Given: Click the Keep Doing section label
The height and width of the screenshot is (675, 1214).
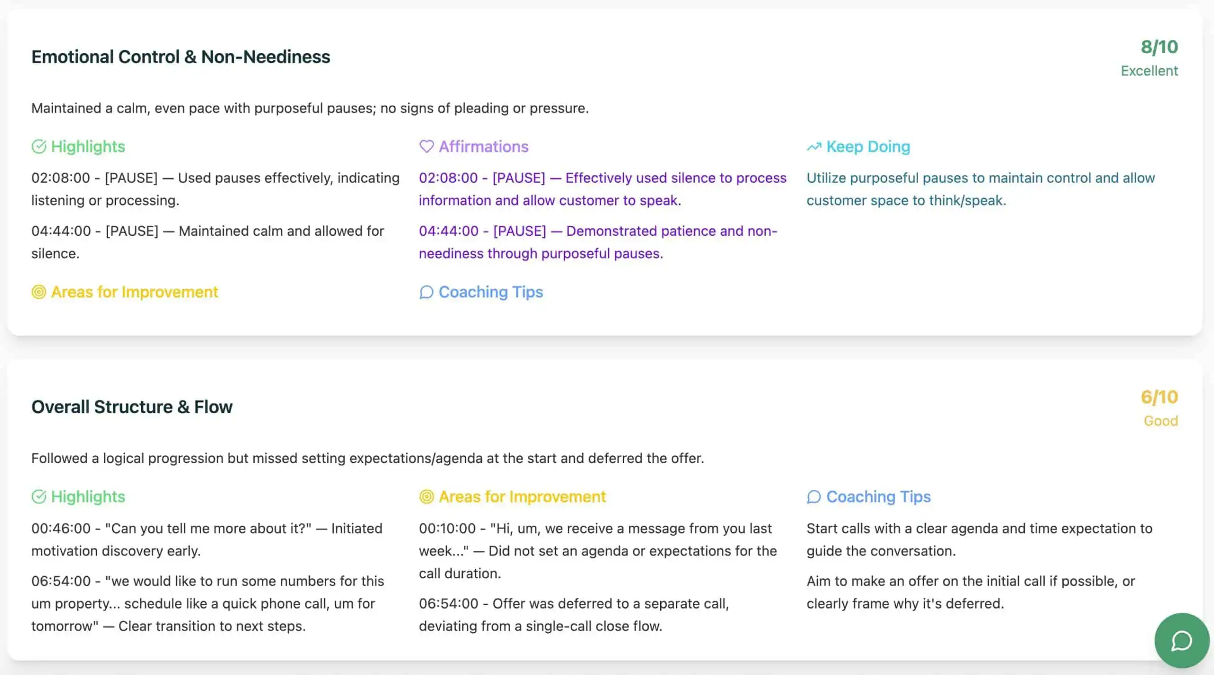Looking at the screenshot, I should point(868,147).
